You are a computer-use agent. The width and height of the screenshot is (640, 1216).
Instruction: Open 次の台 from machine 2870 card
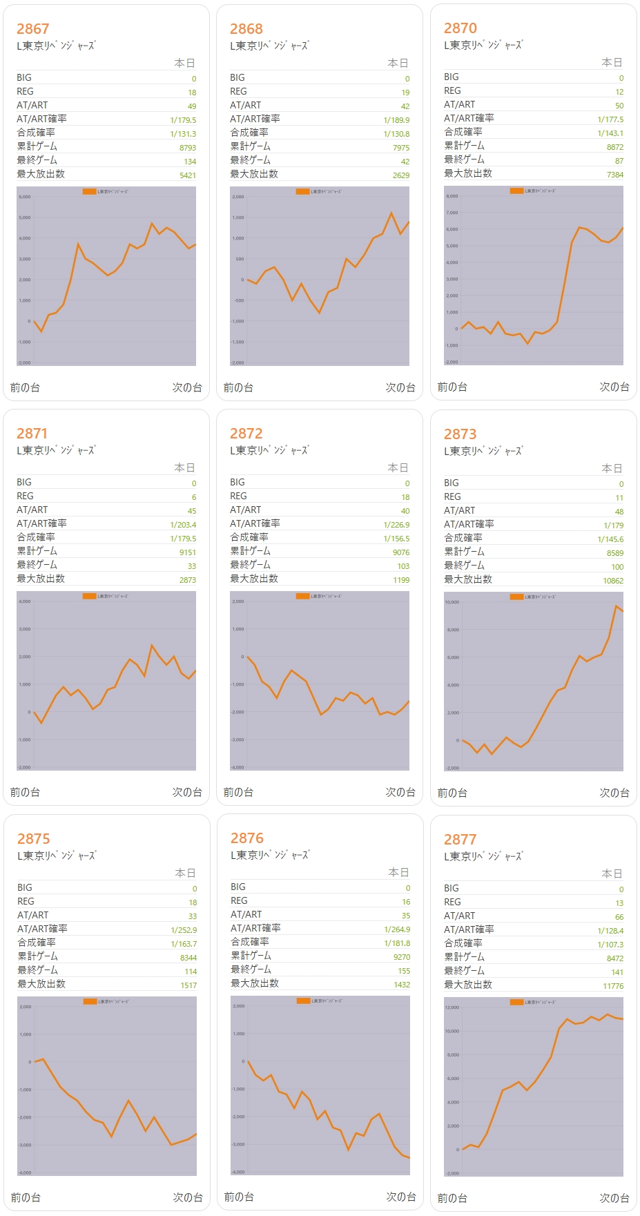pos(614,387)
